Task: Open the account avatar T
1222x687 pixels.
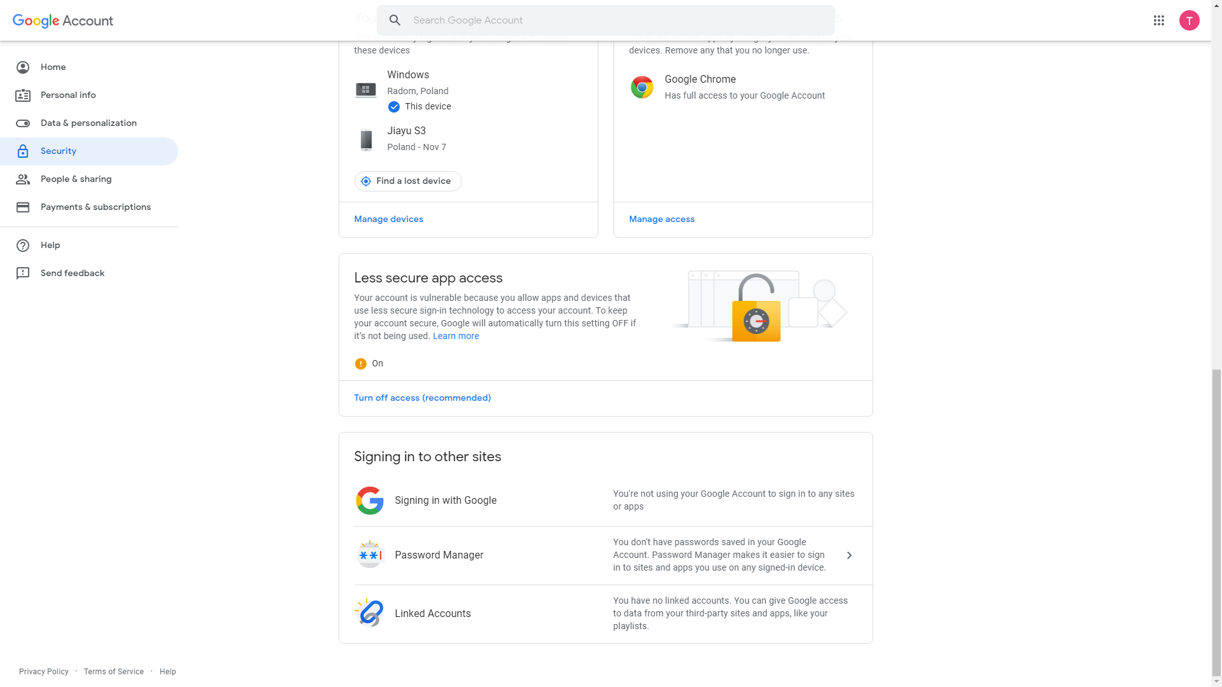Action: coord(1189,20)
